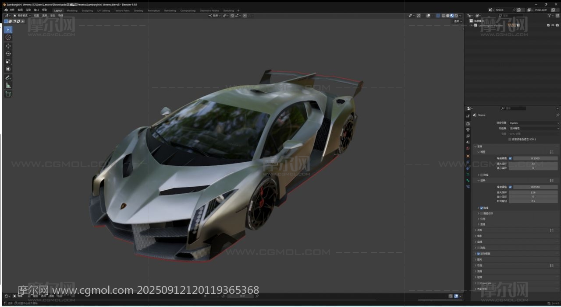
Task: Switch to the Geometry Nodes workspace tab
Action: tap(209, 10)
